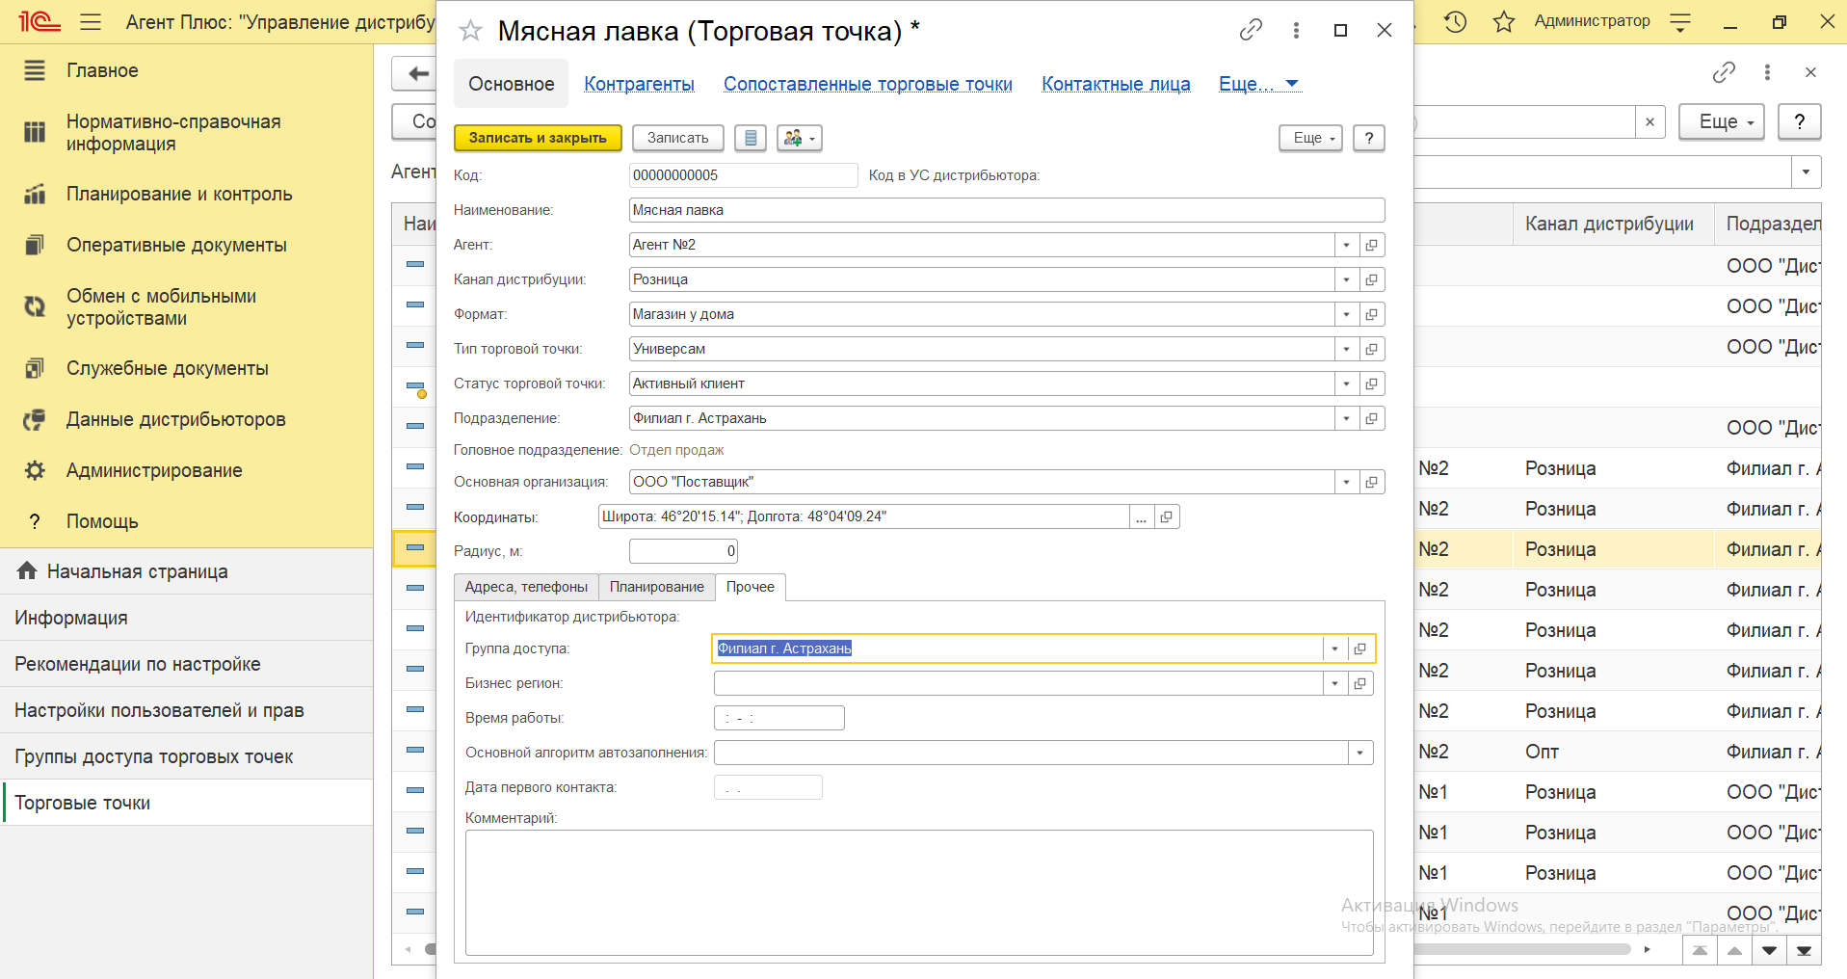Viewport: 1847px width, 979px height.
Task: Expand the Подразделение dropdown
Action: [x=1347, y=418]
